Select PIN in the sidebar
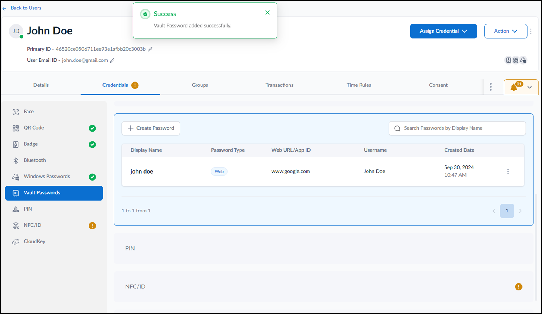The image size is (542, 314). [x=54, y=209]
